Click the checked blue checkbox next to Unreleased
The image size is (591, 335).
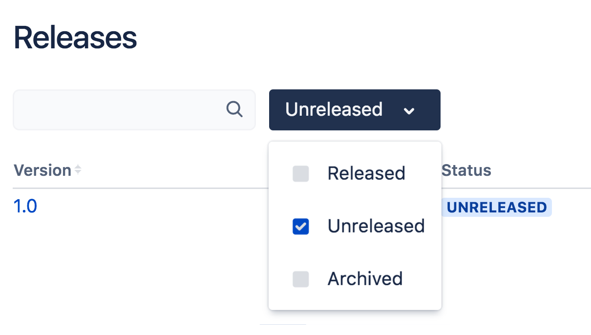pyautogui.click(x=300, y=226)
